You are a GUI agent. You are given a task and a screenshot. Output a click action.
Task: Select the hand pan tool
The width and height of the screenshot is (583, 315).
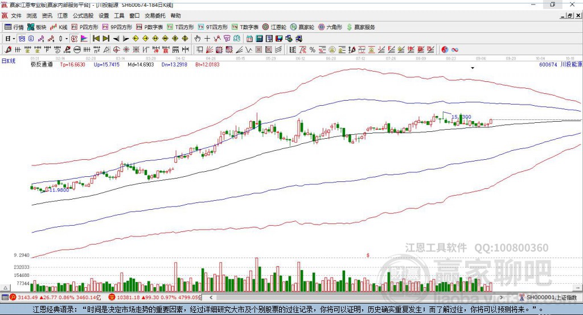coord(198,39)
